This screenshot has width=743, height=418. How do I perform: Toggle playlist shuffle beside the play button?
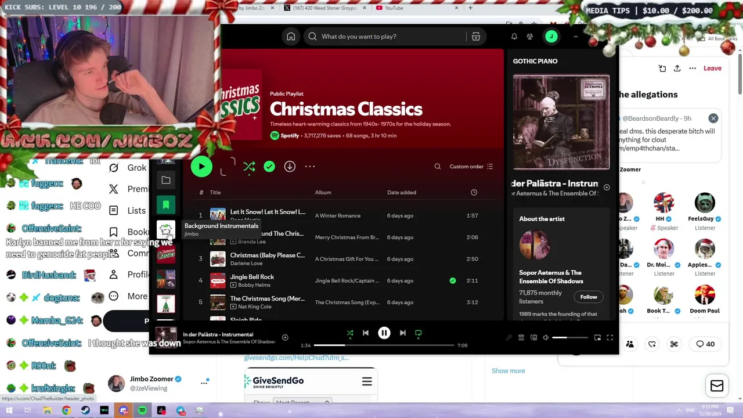point(249,167)
